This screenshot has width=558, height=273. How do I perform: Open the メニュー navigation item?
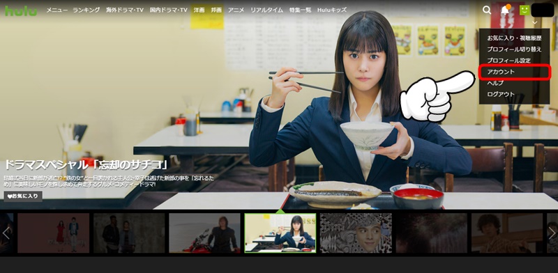(x=57, y=10)
